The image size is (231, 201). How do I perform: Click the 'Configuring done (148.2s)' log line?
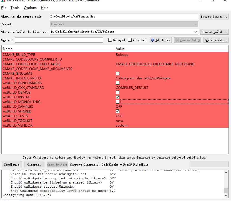[x=27, y=195]
